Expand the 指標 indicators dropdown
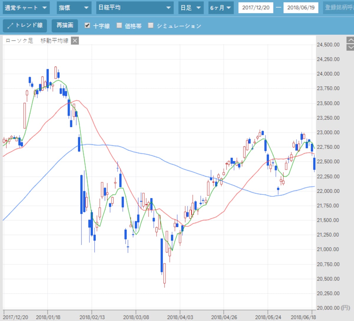 (x=74, y=8)
